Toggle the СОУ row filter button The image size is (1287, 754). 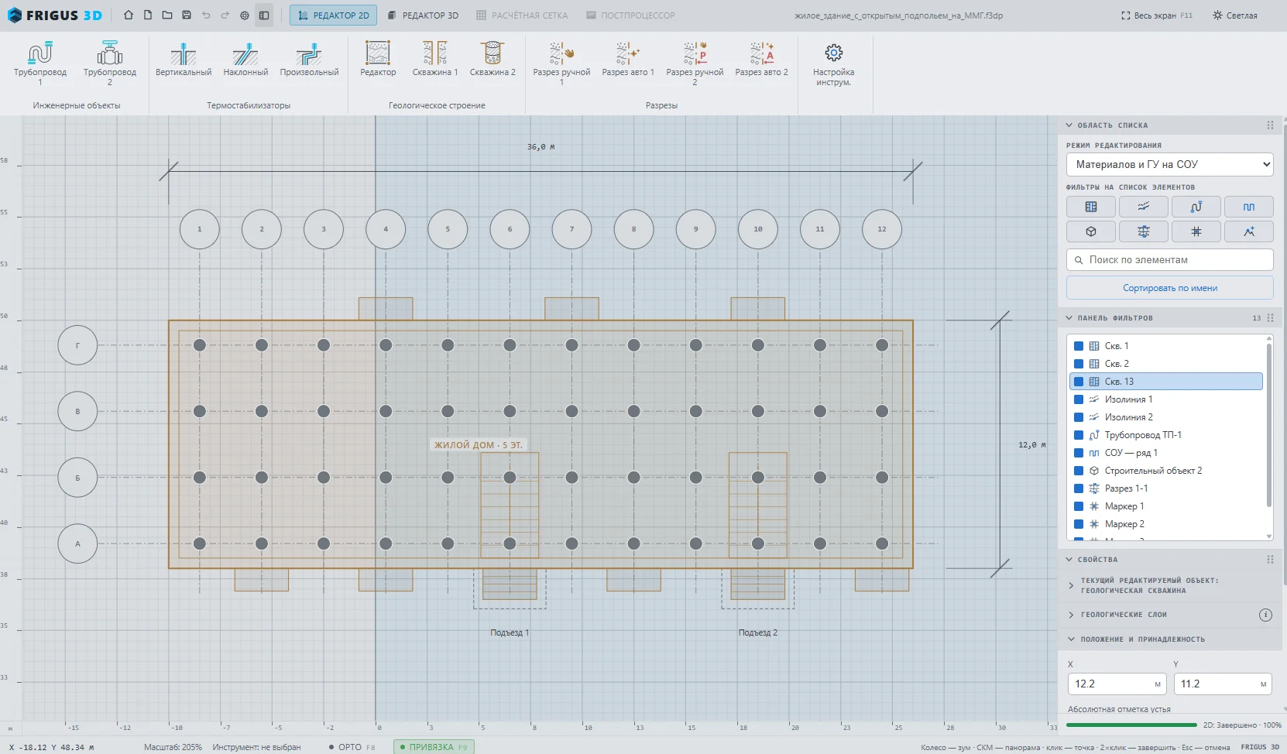1249,207
